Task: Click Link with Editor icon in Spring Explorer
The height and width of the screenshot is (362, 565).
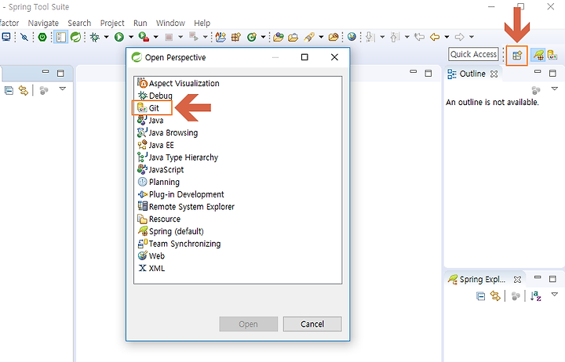Action: (x=496, y=296)
